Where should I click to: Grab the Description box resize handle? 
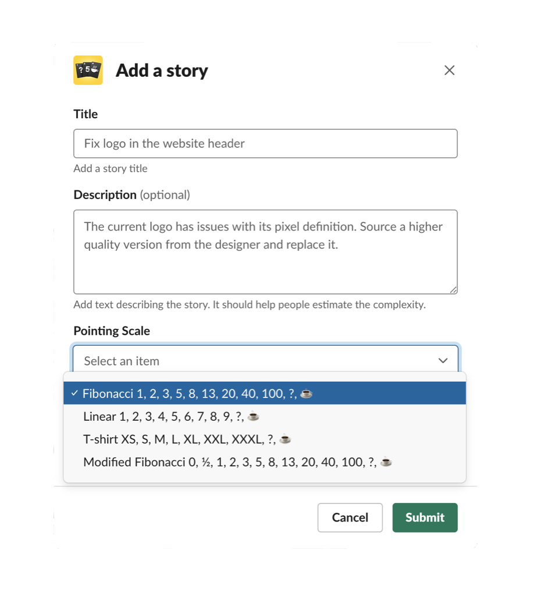point(453,290)
